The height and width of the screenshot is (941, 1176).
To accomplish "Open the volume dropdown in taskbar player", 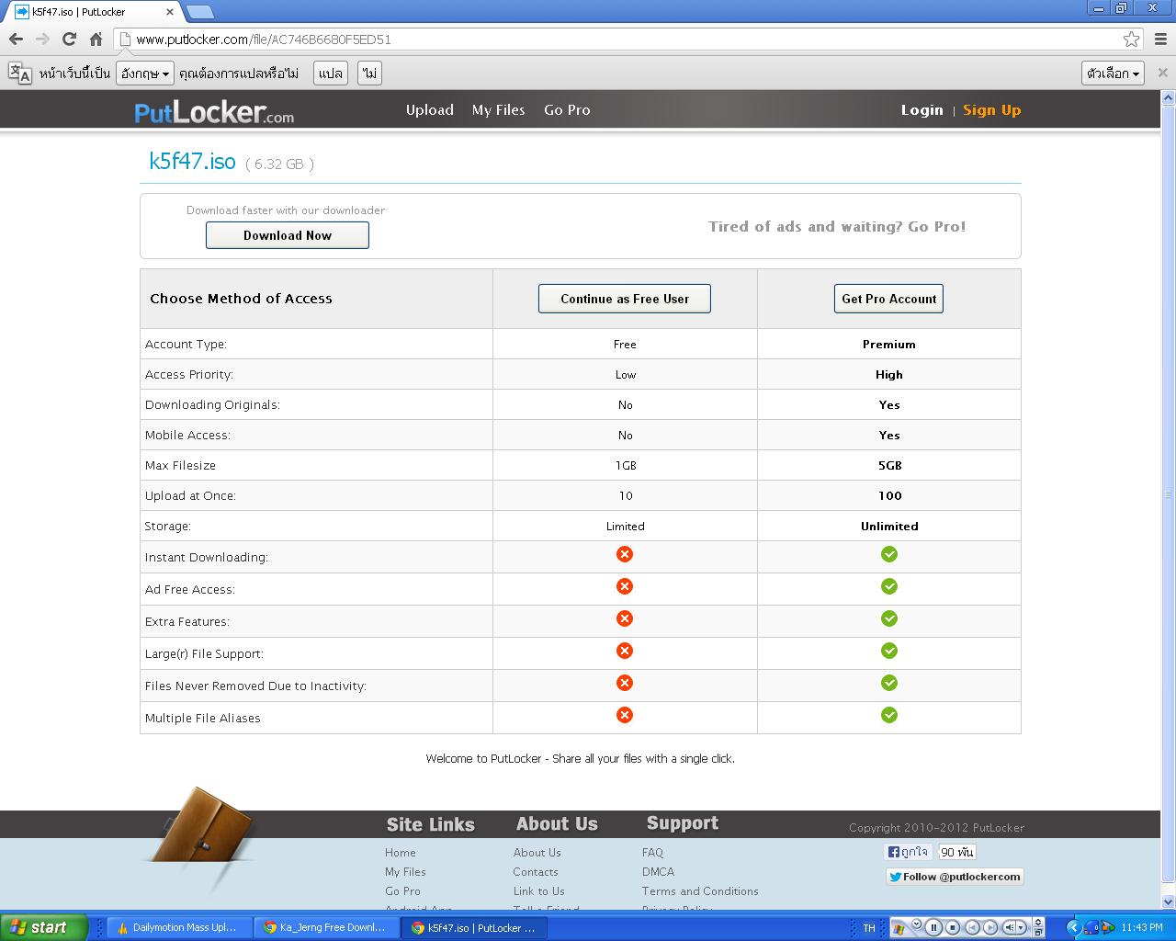I will [x=1022, y=927].
